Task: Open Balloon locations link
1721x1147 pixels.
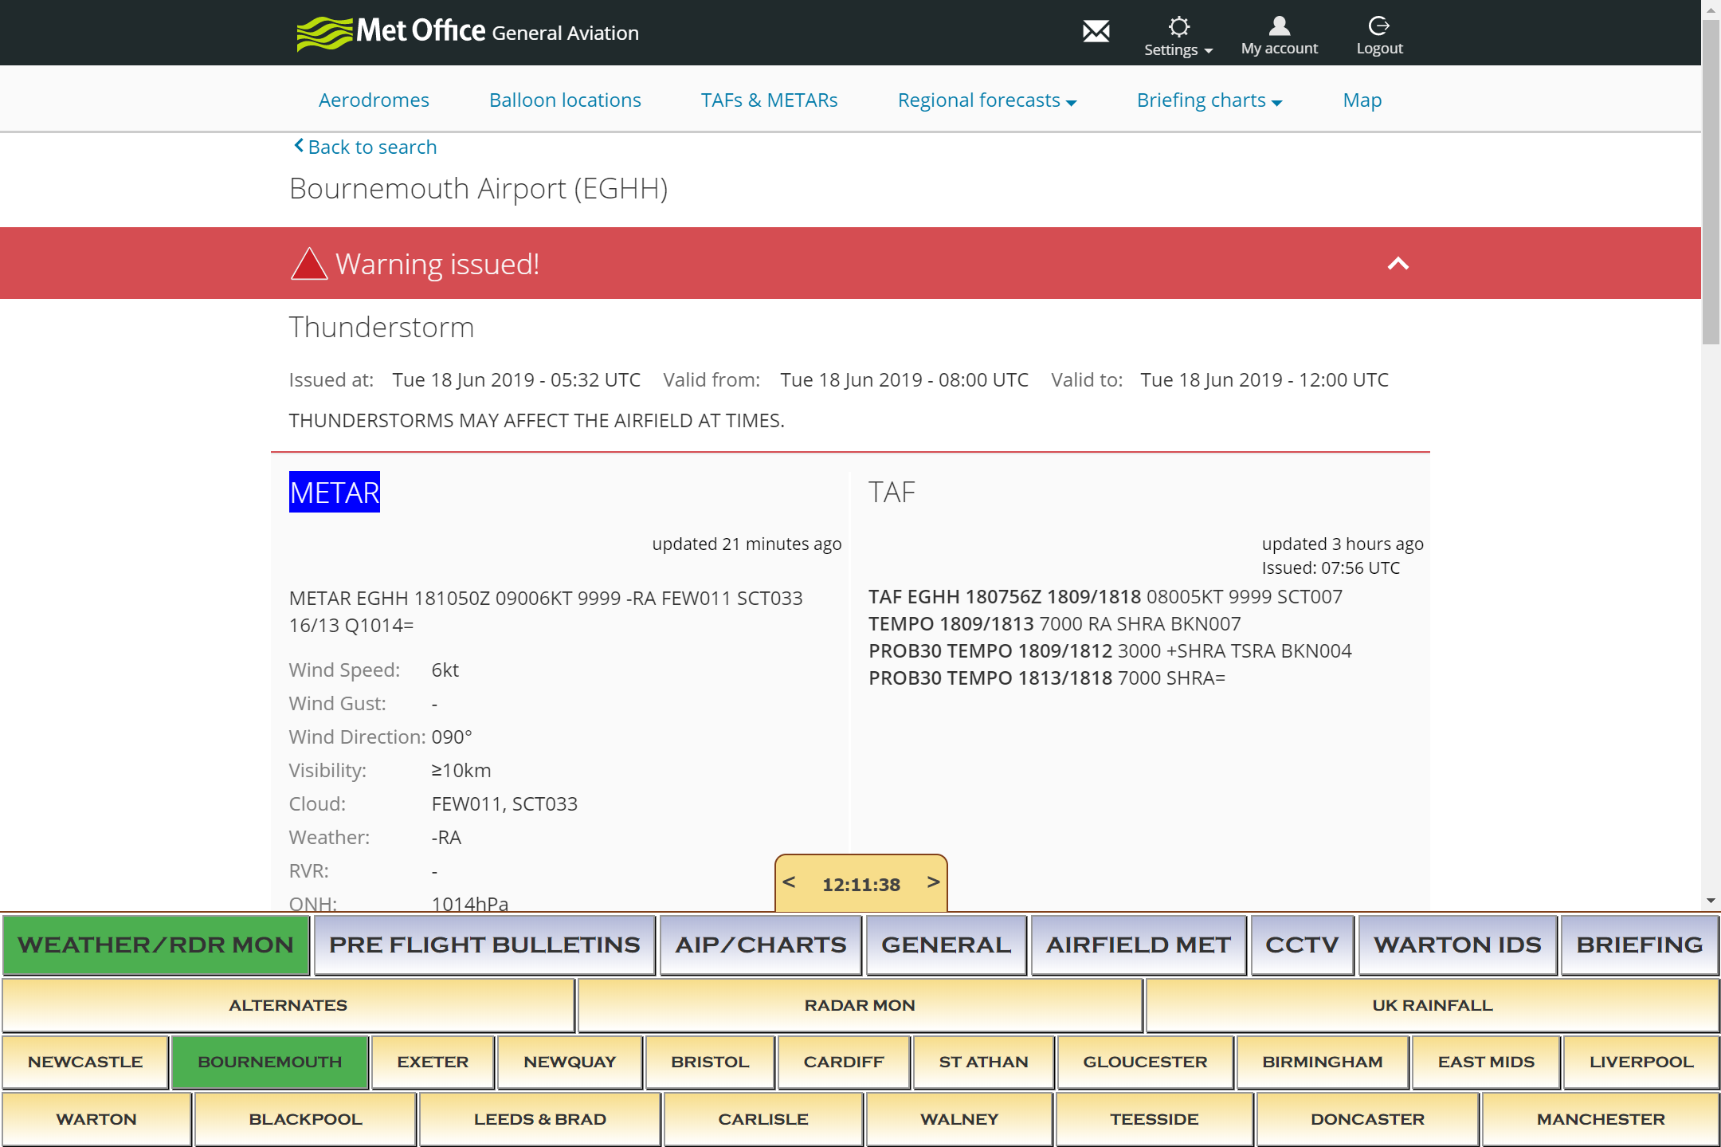Action: coord(565,100)
